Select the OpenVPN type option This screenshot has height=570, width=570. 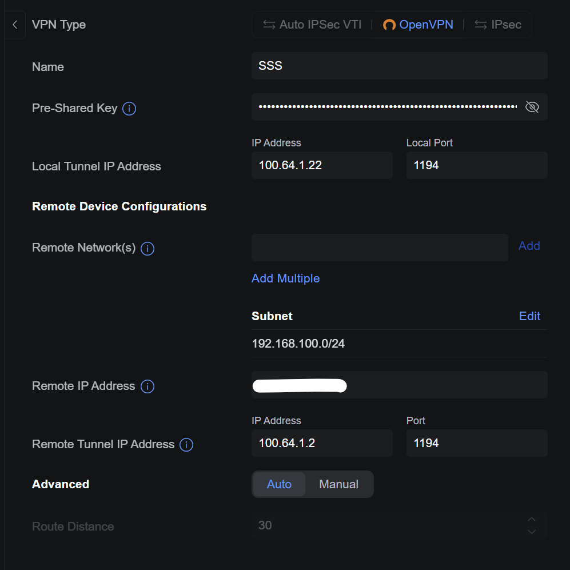[x=418, y=25]
